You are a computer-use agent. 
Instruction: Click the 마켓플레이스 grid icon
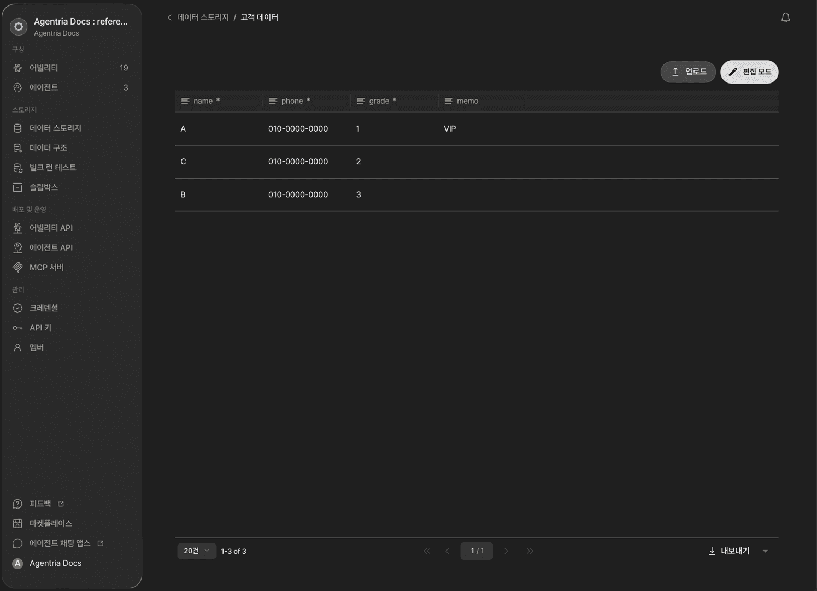[x=17, y=523]
